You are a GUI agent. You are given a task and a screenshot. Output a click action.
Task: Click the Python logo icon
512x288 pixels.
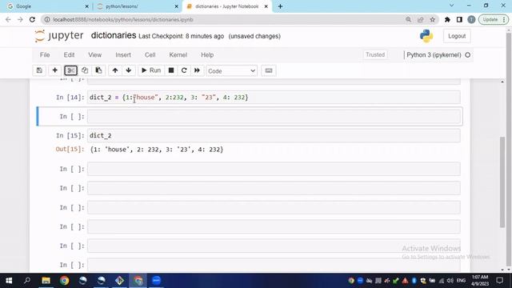point(426,36)
